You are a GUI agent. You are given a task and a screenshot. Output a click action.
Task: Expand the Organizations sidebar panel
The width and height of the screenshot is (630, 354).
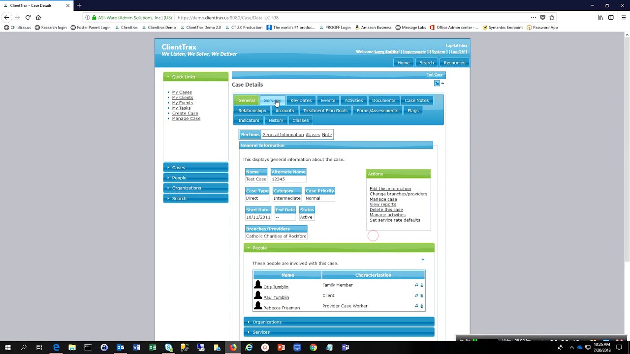pyautogui.click(x=196, y=188)
